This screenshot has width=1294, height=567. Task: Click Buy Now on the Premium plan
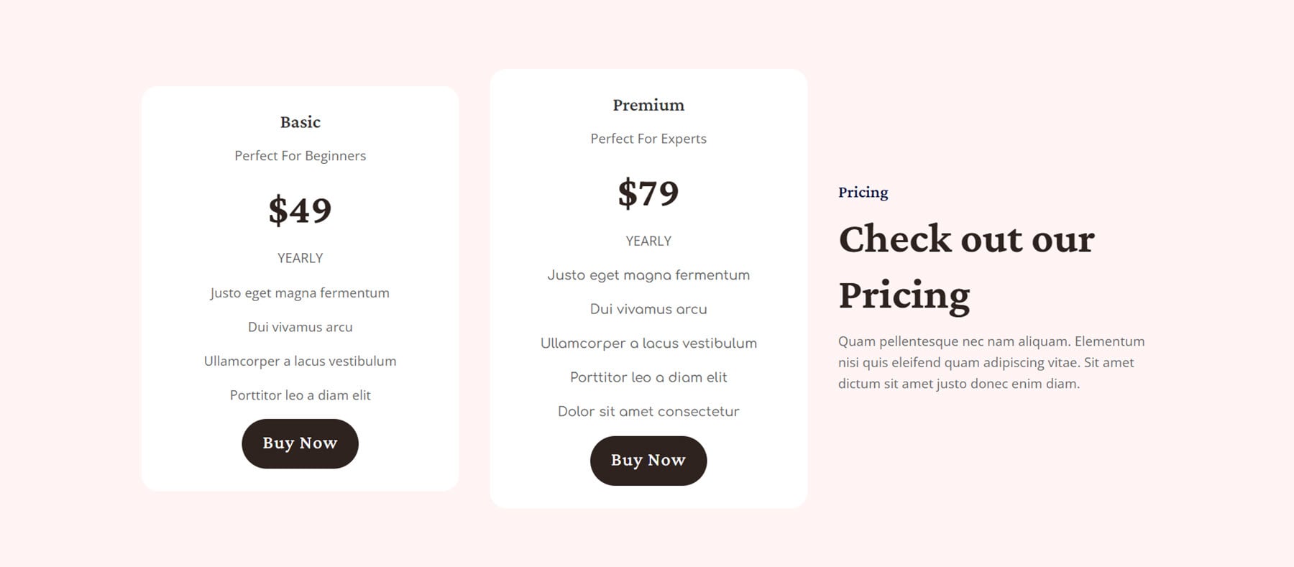[x=648, y=461]
